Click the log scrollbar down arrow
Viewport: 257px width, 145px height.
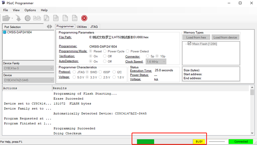coord(252,133)
